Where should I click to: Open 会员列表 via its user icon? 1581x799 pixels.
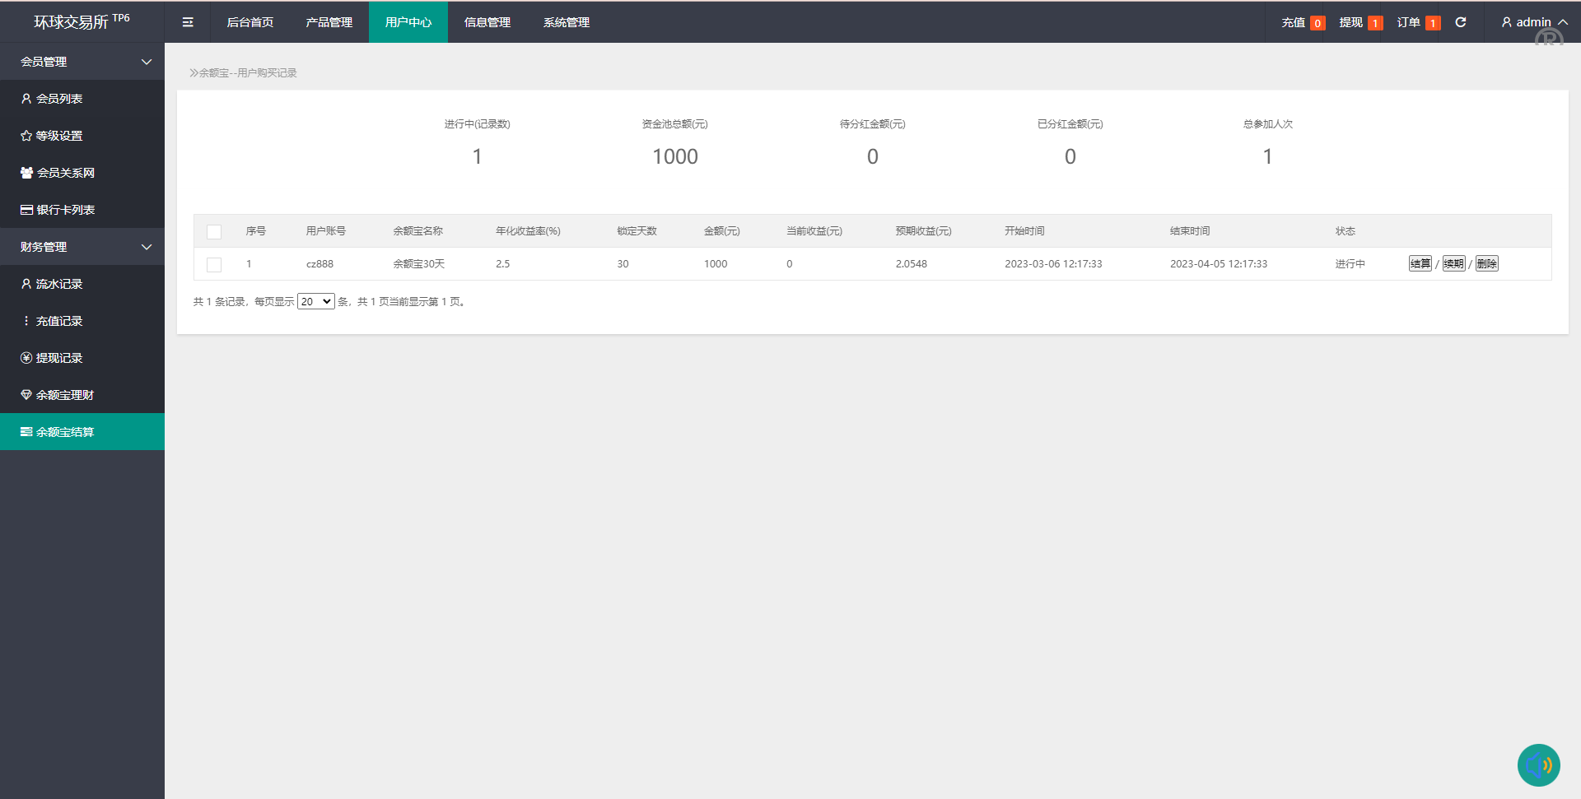point(26,99)
